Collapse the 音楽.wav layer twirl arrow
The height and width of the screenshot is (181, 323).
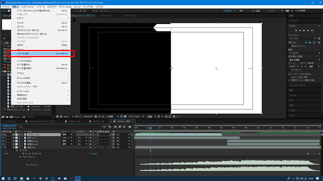[x=14, y=147]
